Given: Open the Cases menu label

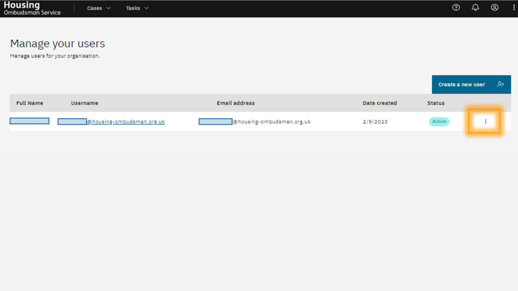Looking at the screenshot, I should tap(94, 8).
